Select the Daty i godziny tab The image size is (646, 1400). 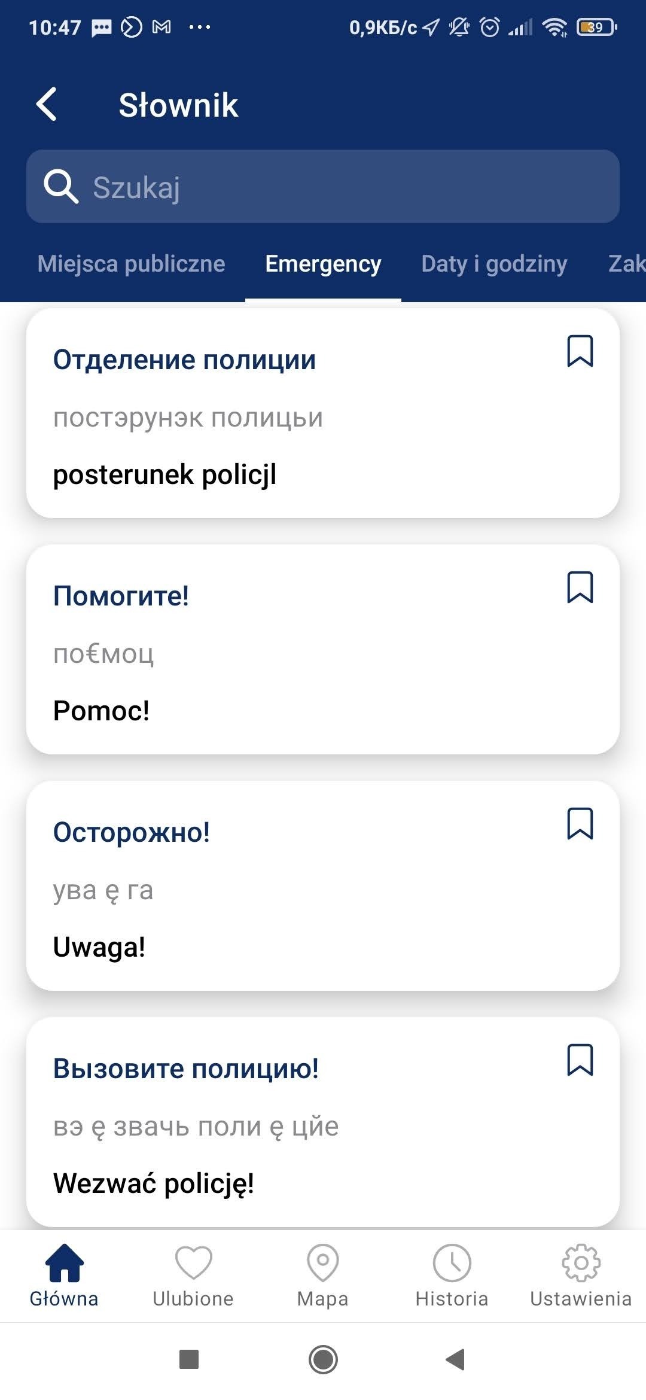[494, 264]
